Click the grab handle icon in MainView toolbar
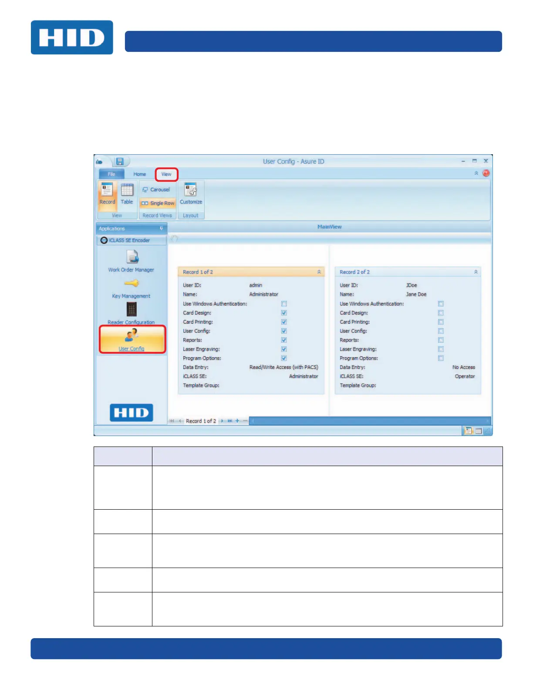Image resolution: width=533 pixels, height=690 pixels. 174,238
